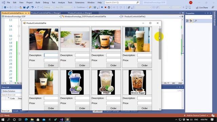Collapse the code region at line 21
The image size is (217, 122).
coord(19,54)
